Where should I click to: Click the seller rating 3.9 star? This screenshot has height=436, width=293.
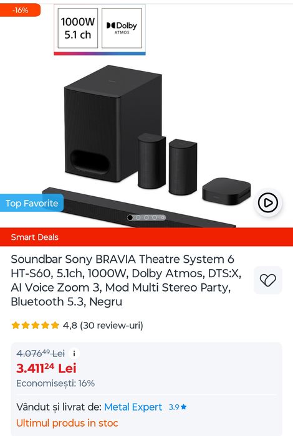pyautogui.click(x=178, y=407)
